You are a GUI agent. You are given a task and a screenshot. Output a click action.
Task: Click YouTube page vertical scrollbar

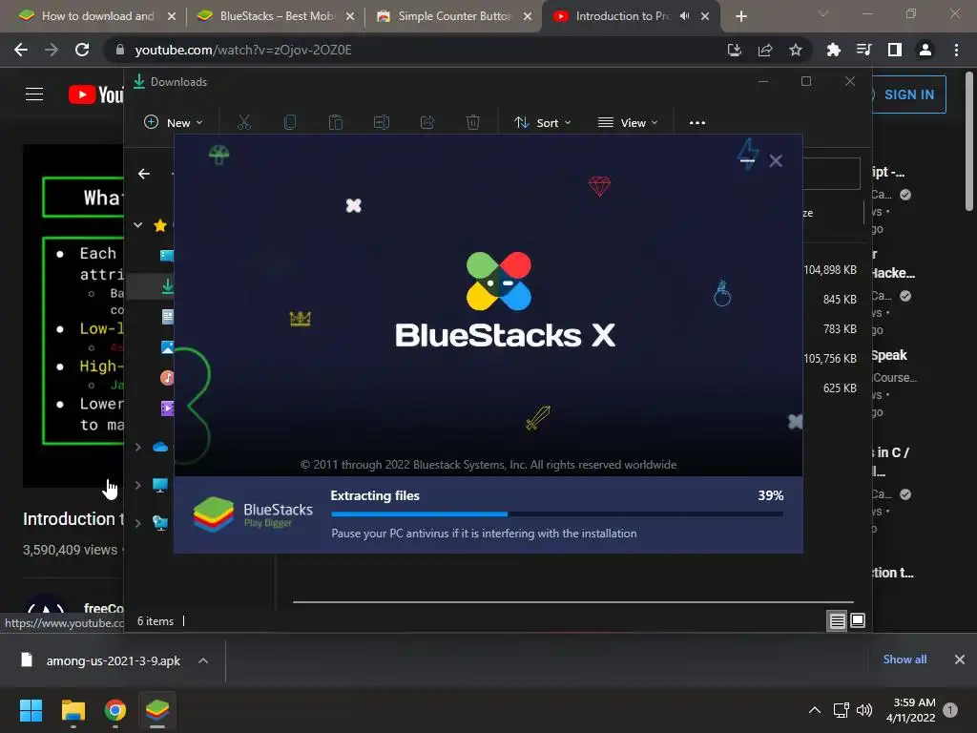969,143
